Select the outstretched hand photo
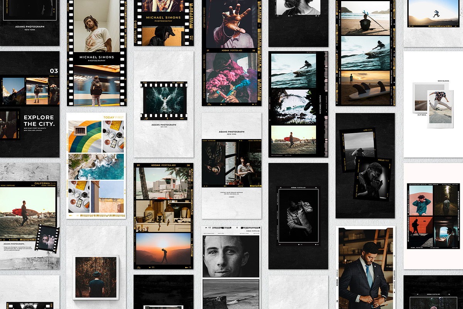This screenshot has height=309, width=463. point(231,24)
